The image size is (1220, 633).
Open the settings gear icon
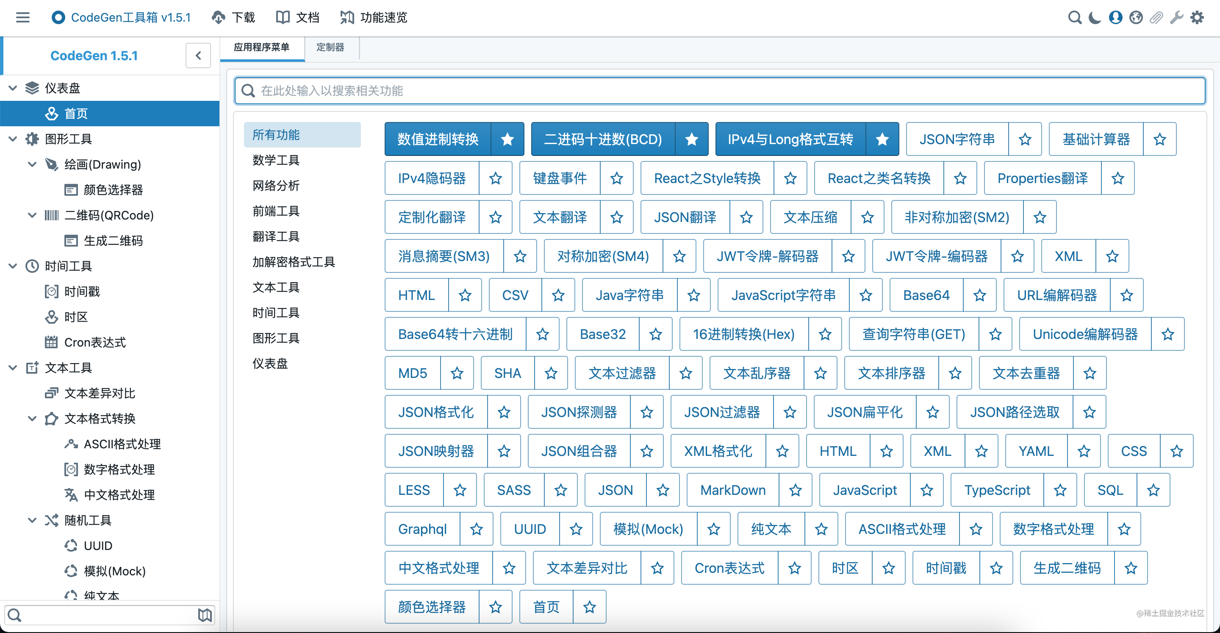tap(1198, 17)
